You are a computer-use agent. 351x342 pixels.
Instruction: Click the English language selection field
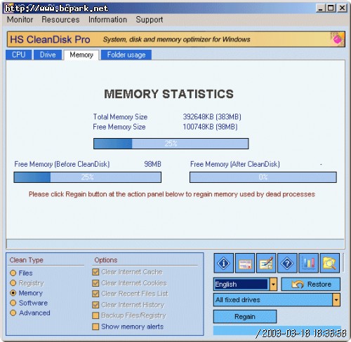click(x=241, y=285)
